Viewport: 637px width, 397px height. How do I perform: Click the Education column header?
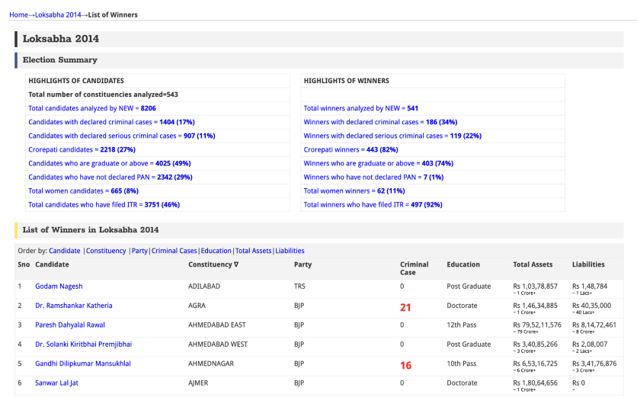pyautogui.click(x=463, y=264)
